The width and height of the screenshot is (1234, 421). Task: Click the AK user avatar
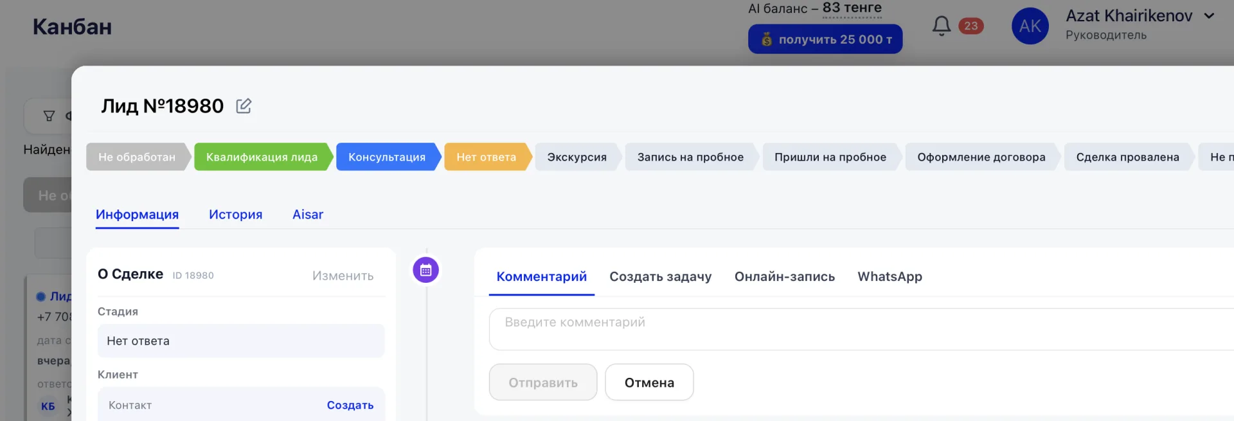1030,26
